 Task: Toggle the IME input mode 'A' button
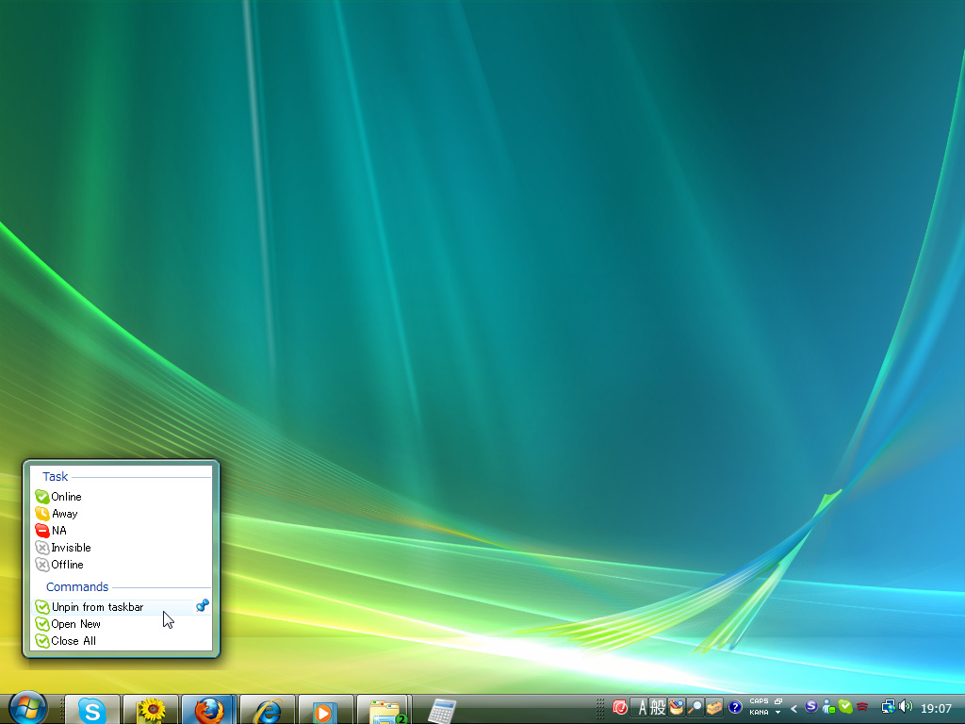tap(641, 708)
